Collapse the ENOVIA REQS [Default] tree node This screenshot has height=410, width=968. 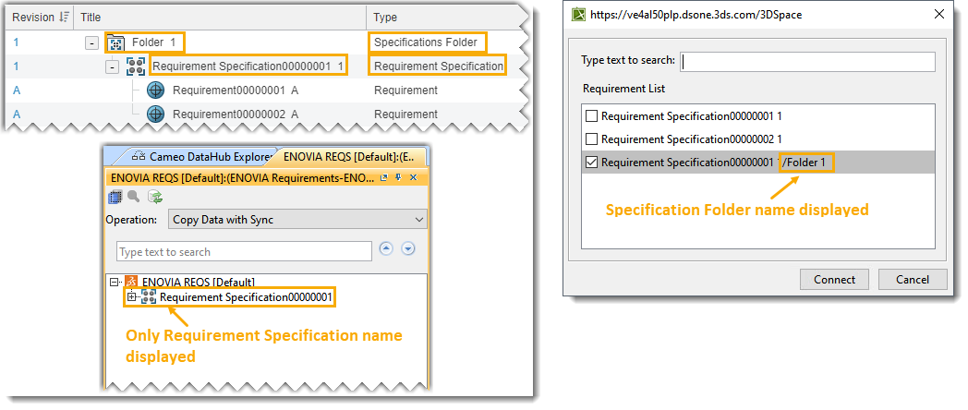pyautogui.click(x=113, y=282)
